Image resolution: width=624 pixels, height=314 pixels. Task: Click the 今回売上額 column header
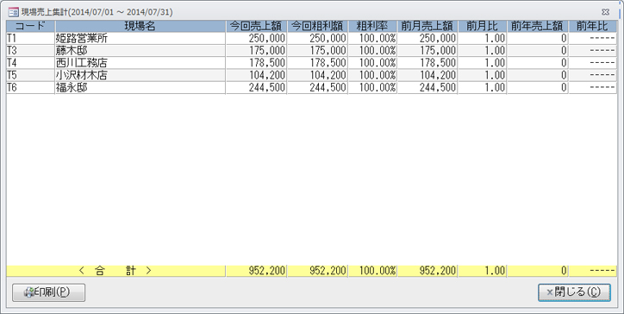256,26
